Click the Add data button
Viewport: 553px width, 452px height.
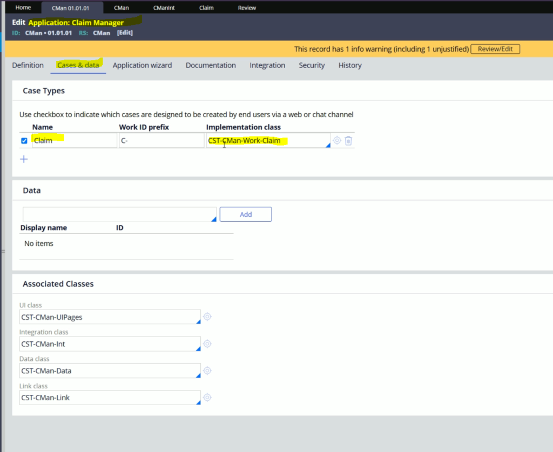point(246,214)
